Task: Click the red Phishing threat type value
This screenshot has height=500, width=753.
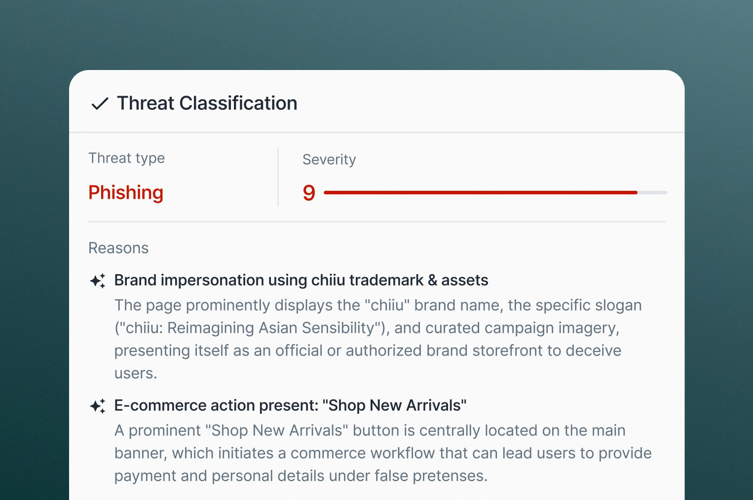Action: [126, 193]
